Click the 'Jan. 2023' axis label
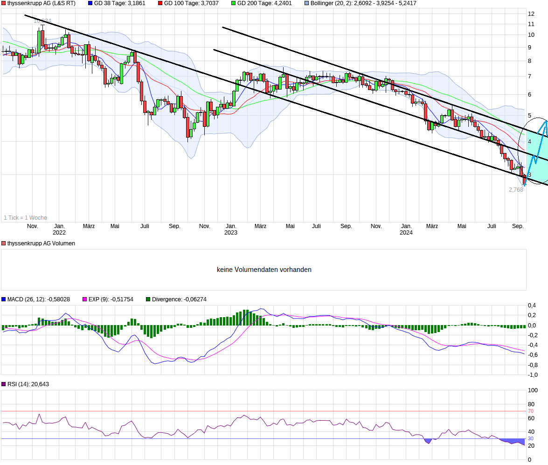Viewport: 548px width, 465px height. 231,229
